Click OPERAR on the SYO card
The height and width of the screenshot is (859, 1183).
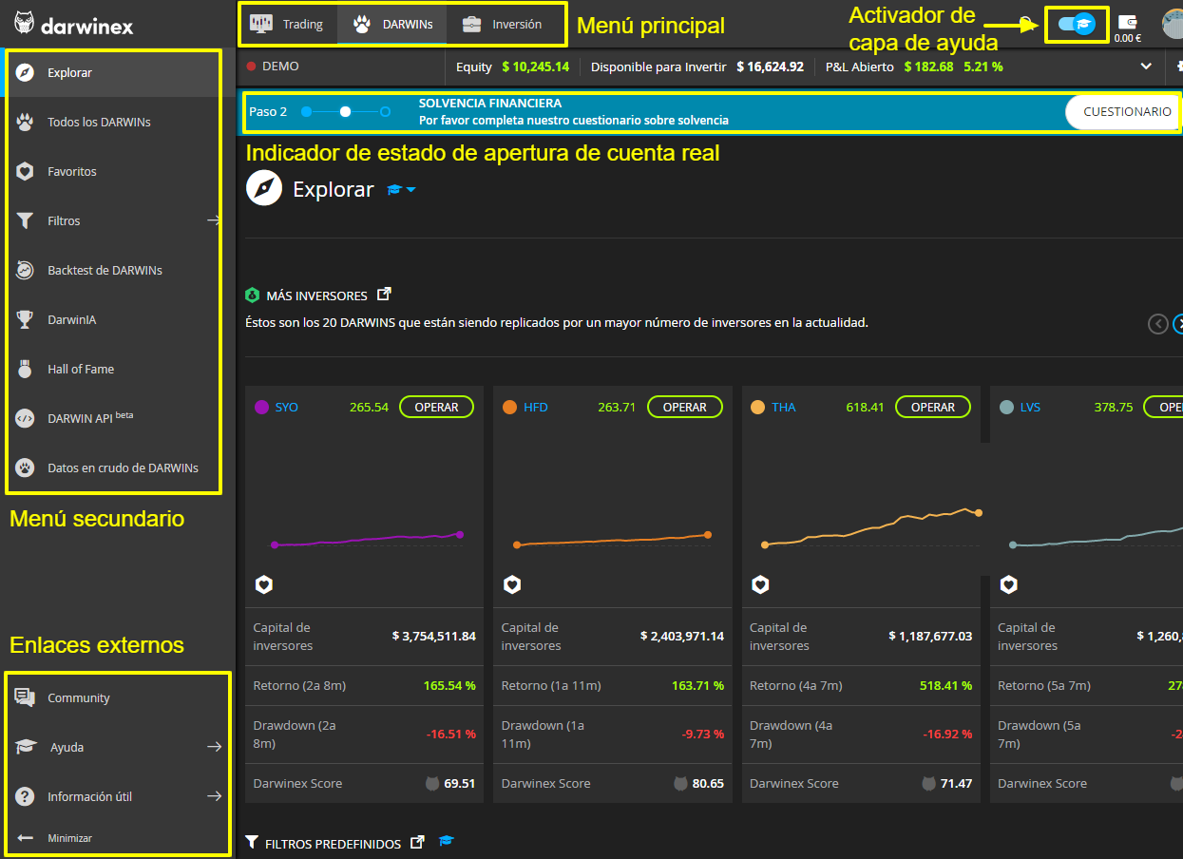pyautogui.click(x=436, y=407)
